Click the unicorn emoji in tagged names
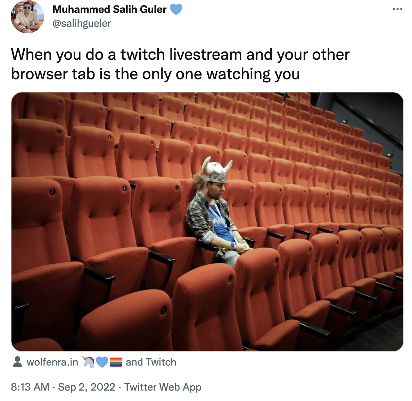Image resolution: width=412 pixels, height=401 pixels. (x=89, y=362)
